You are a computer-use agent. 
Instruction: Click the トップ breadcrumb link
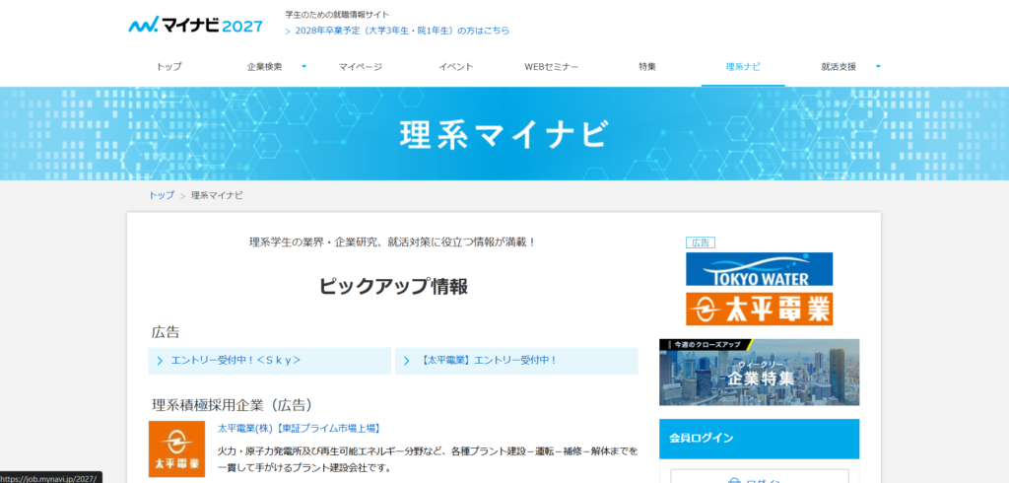[162, 195]
